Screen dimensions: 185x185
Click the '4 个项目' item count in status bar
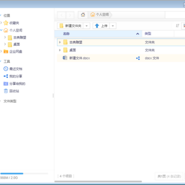click(66, 176)
